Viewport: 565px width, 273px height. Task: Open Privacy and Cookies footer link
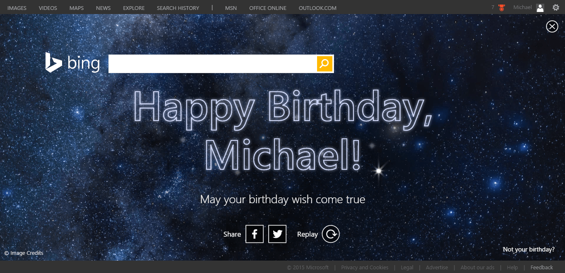pos(365,267)
